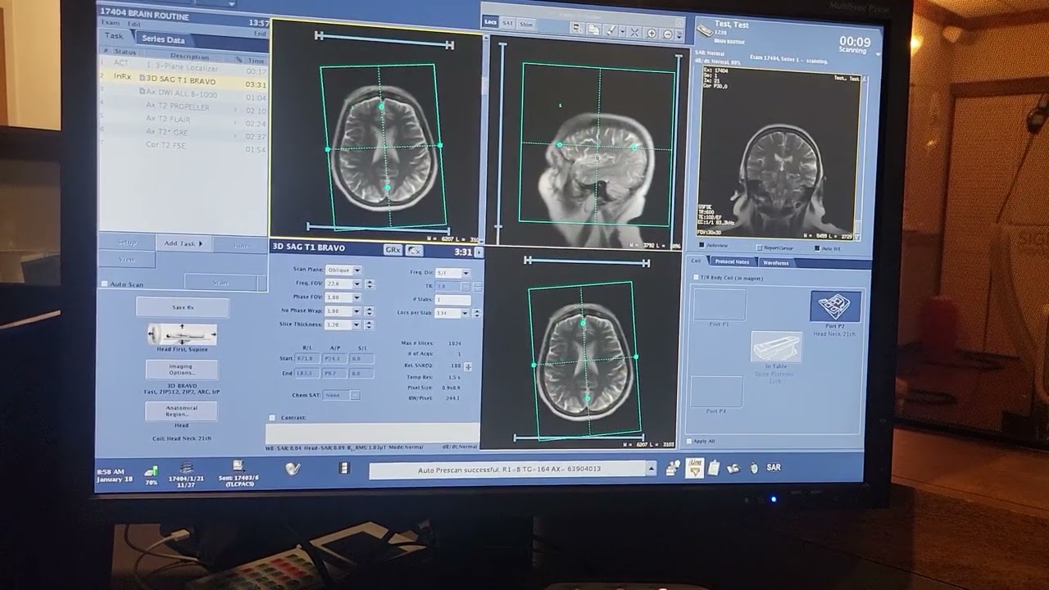Open the Slice Thickness dropdown
This screenshot has width=1049, height=590.
point(356,325)
